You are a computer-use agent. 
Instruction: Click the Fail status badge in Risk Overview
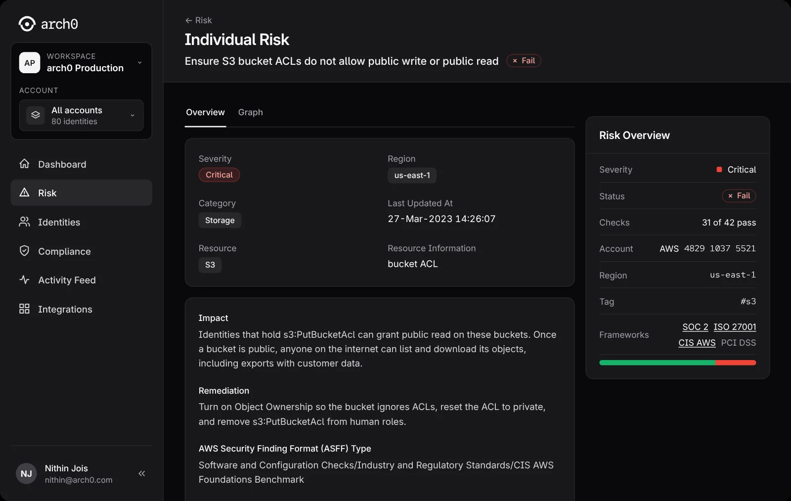(x=739, y=196)
